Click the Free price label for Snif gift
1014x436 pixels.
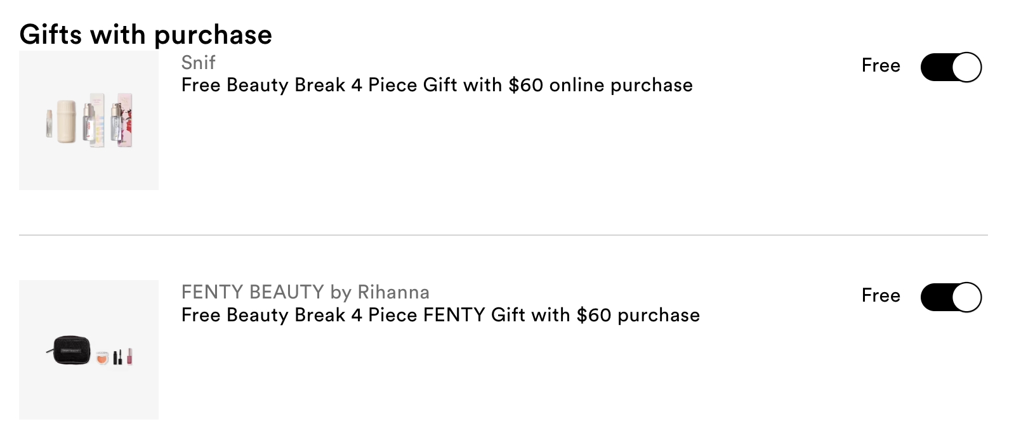click(881, 65)
